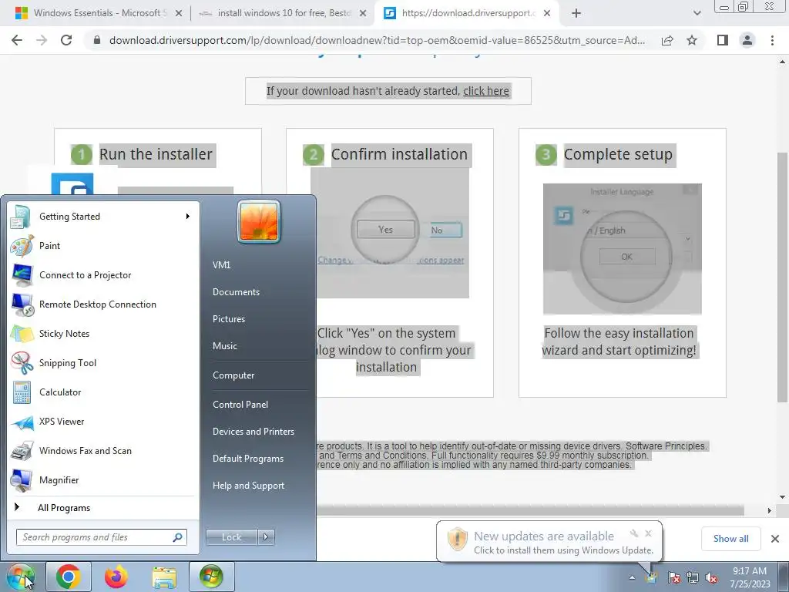Click the Action Center flag tray icon
Screen dimensions: 789x592
click(674, 577)
